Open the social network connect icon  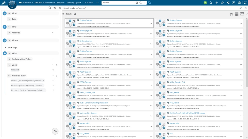(228, 3)
